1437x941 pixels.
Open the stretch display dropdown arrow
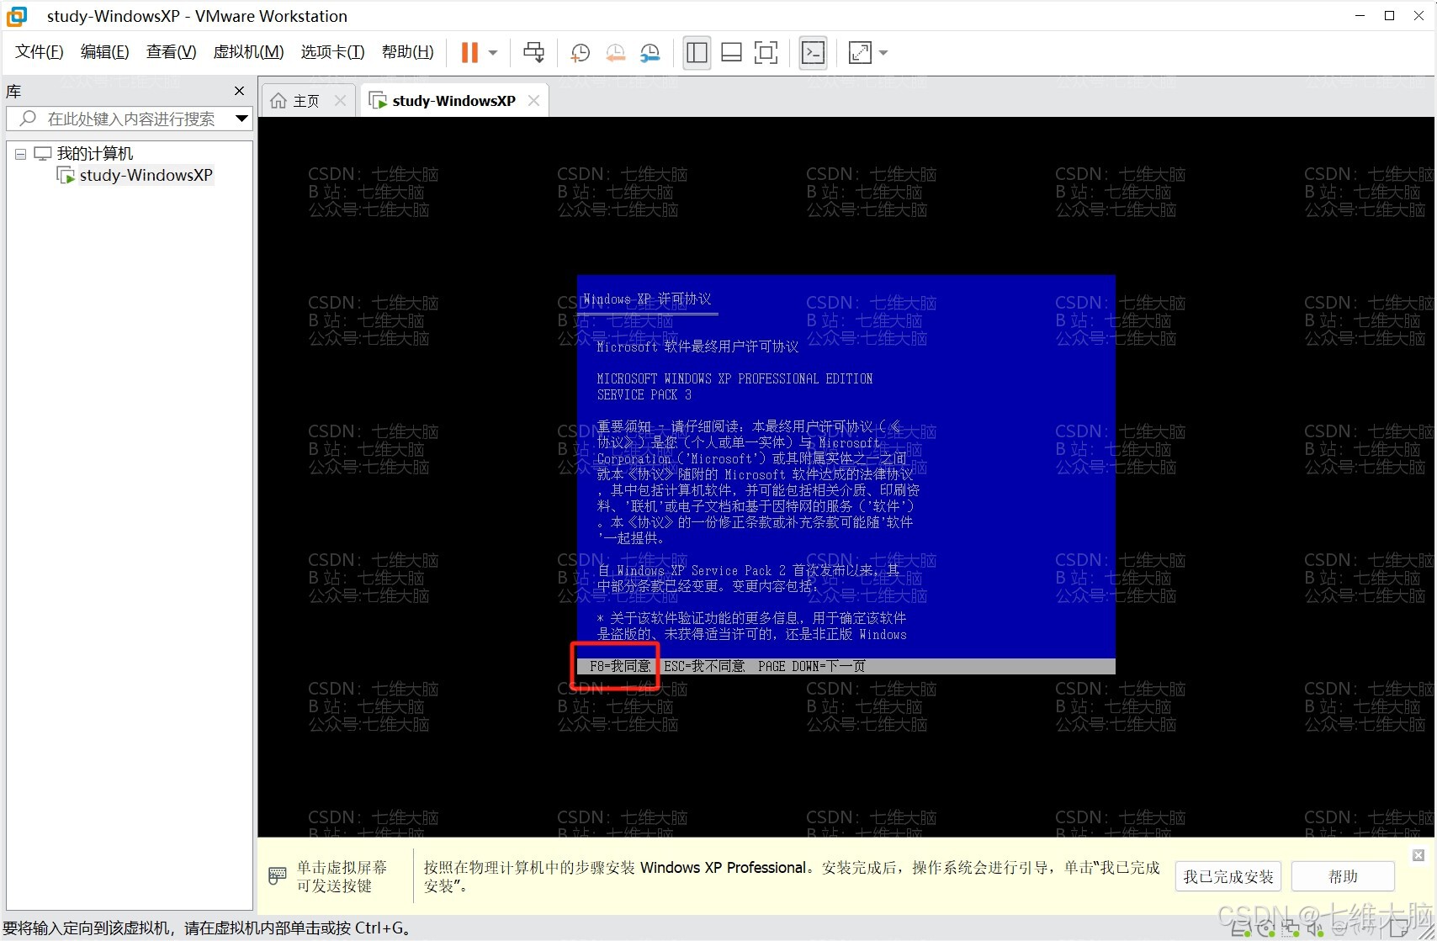pyautogui.click(x=883, y=53)
